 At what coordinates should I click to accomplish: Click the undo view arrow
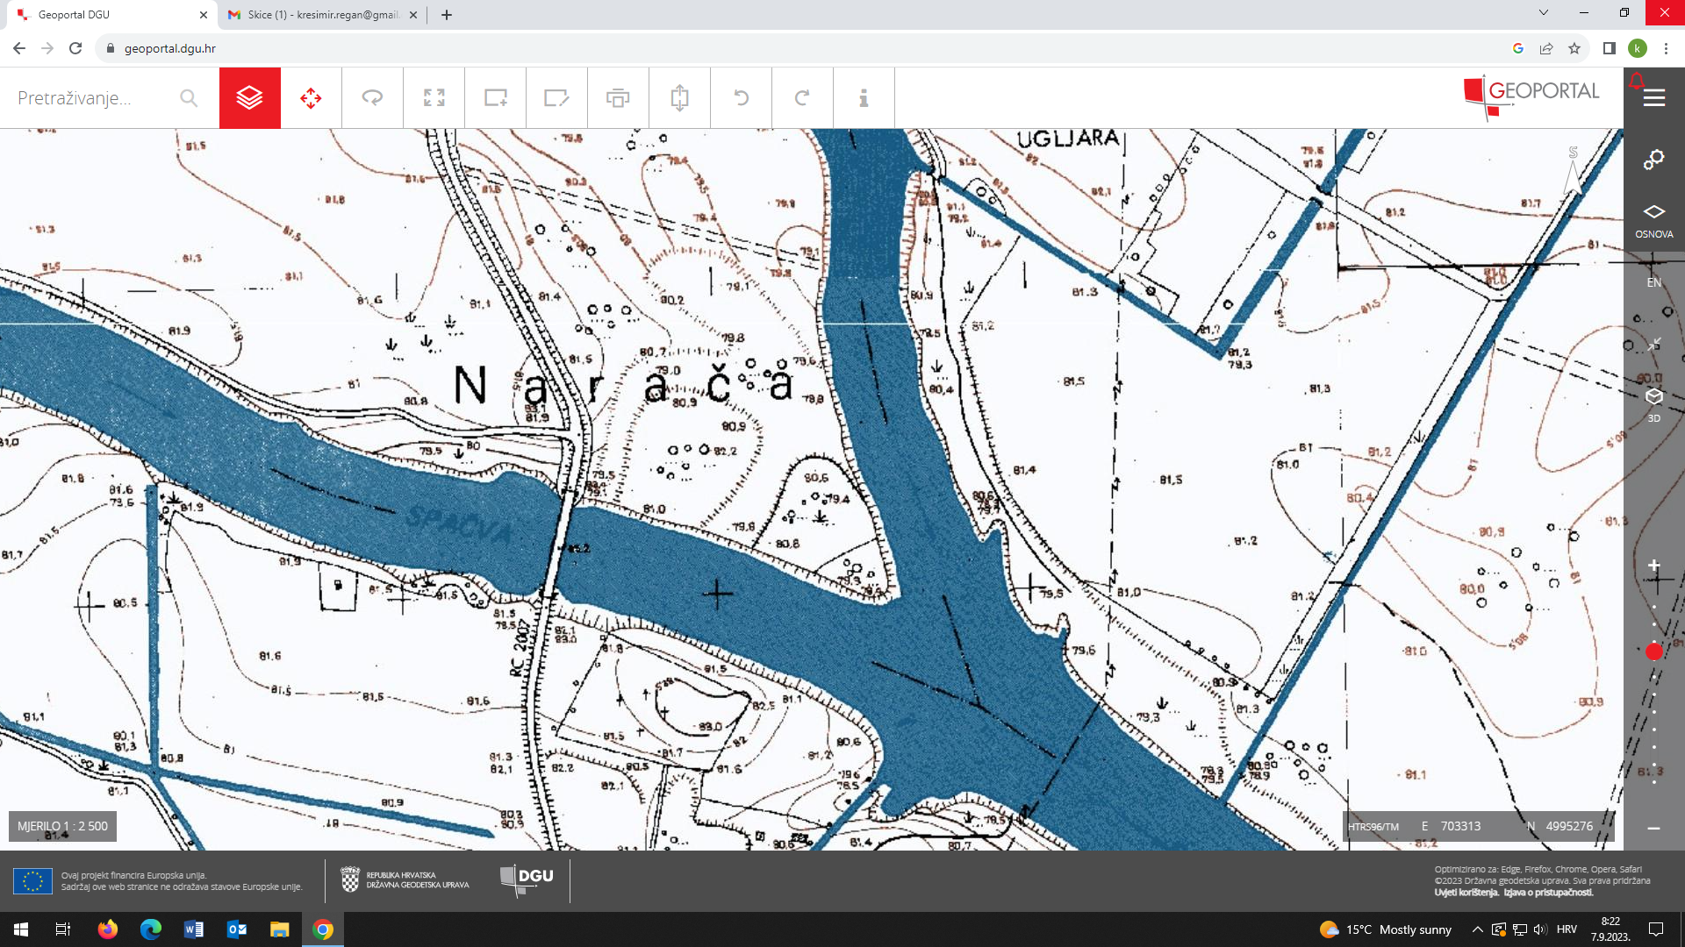tap(741, 98)
